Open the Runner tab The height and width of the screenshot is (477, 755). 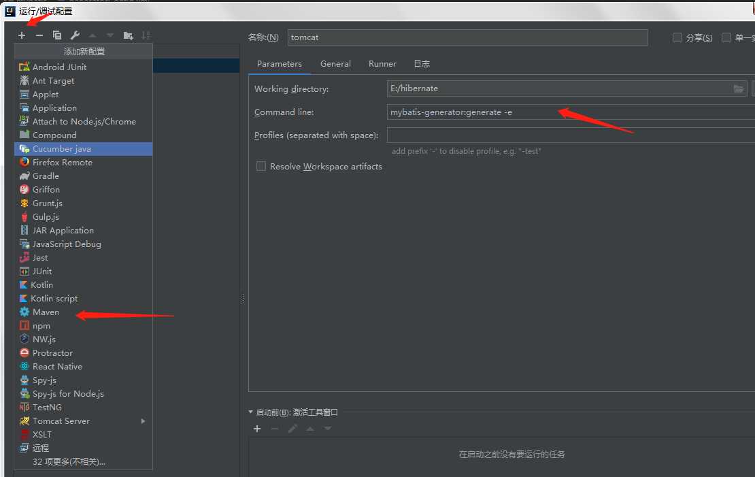point(382,64)
